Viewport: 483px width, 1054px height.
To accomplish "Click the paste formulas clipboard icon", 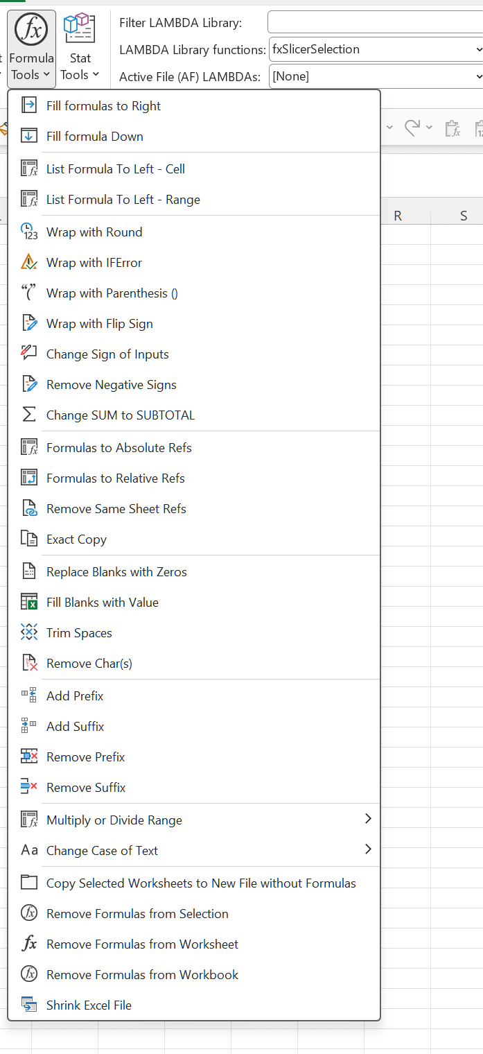I will (x=452, y=128).
